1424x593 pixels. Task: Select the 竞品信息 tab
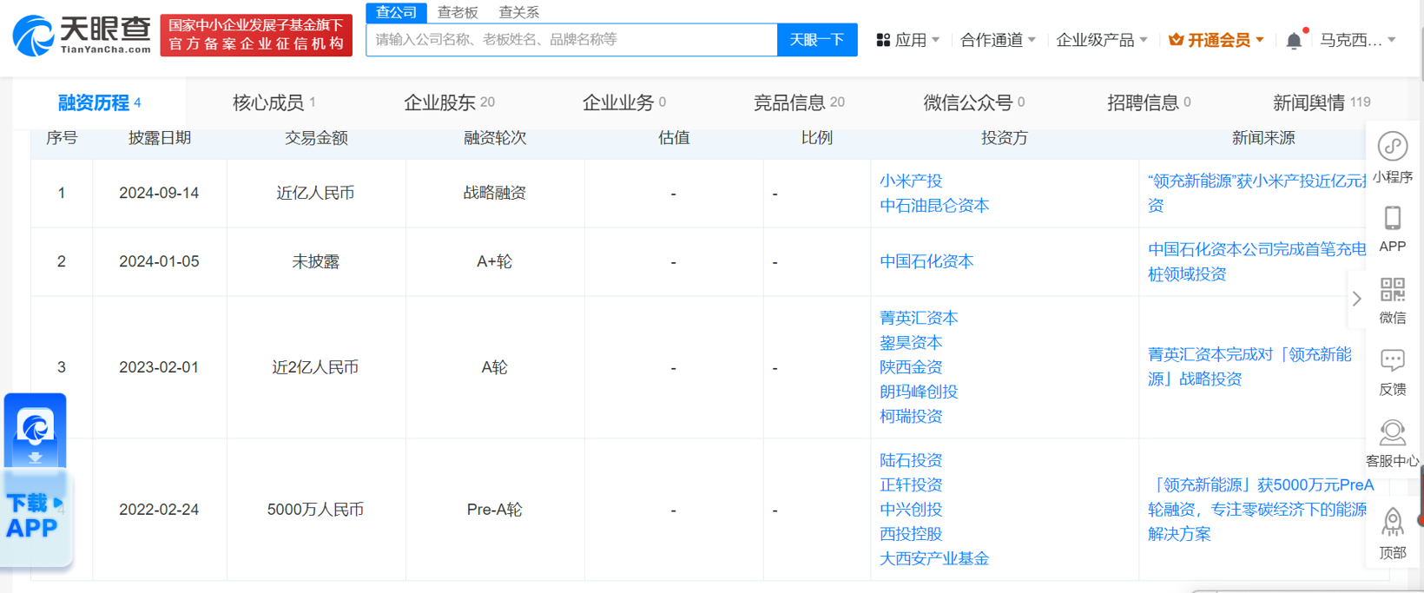tap(799, 102)
